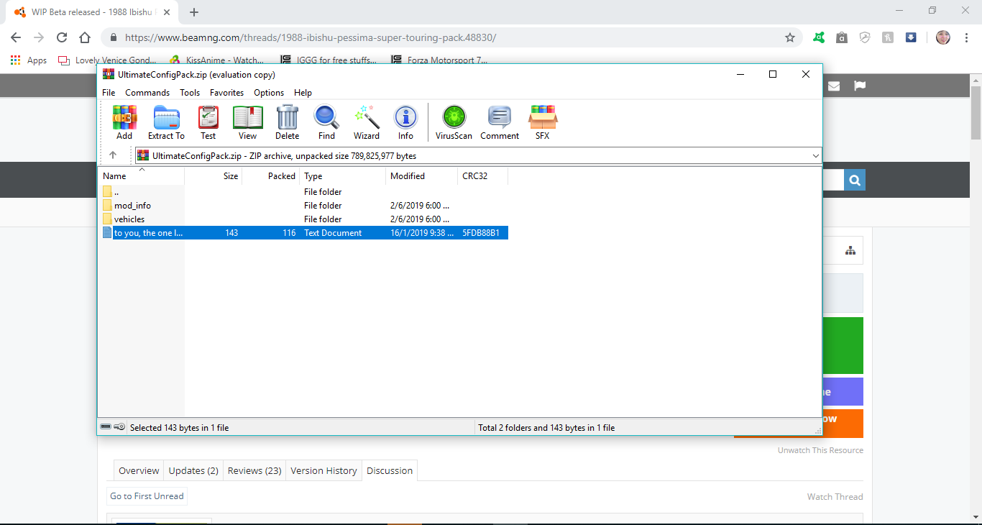Switch to the Version History tab
This screenshot has height=525, width=982.
click(323, 470)
